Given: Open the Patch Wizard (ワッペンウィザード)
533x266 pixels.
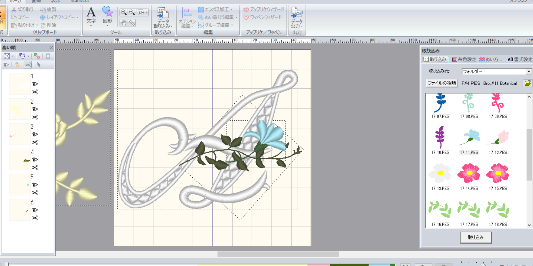Looking at the screenshot, I should [263, 17].
